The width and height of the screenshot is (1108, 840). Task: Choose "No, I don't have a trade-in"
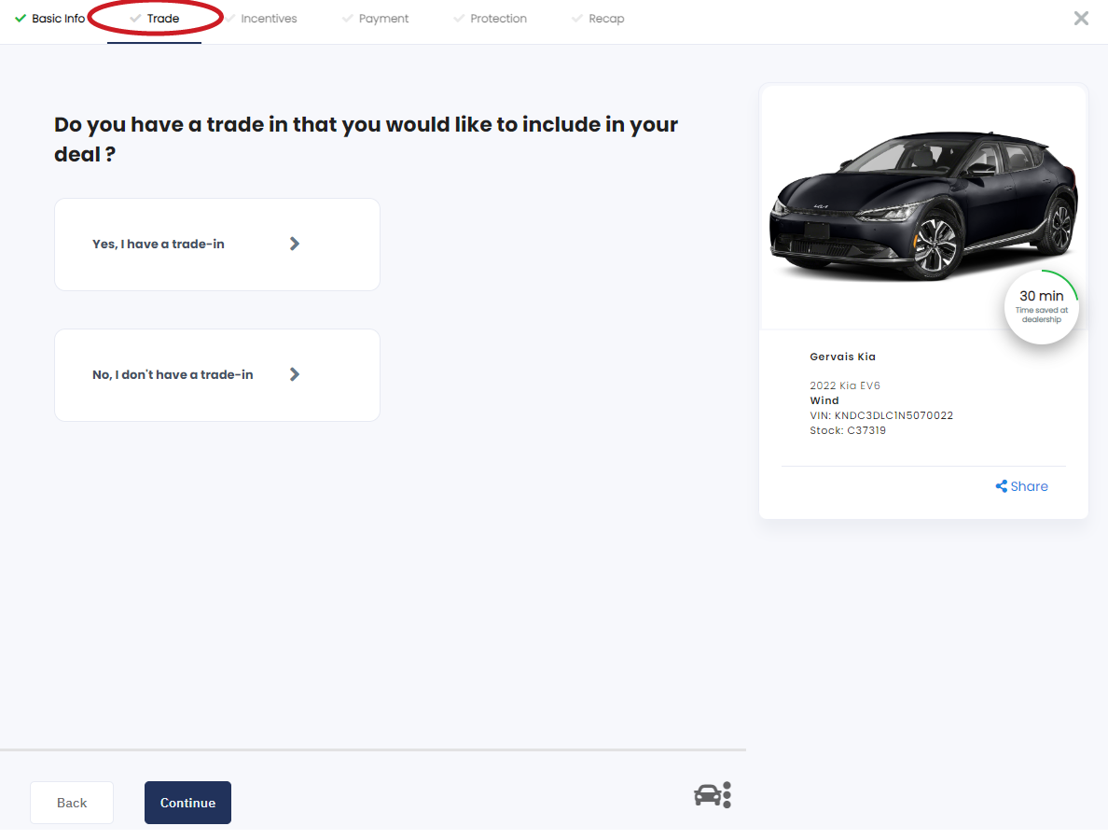(x=217, y=375)
